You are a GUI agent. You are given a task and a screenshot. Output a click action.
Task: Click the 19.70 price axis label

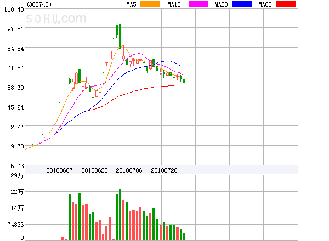15,146
